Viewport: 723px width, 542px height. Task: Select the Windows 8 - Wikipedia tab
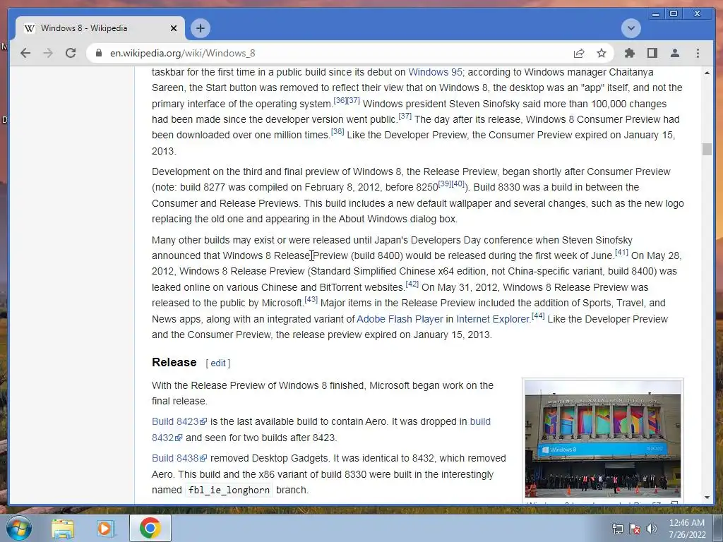[100, 28]
